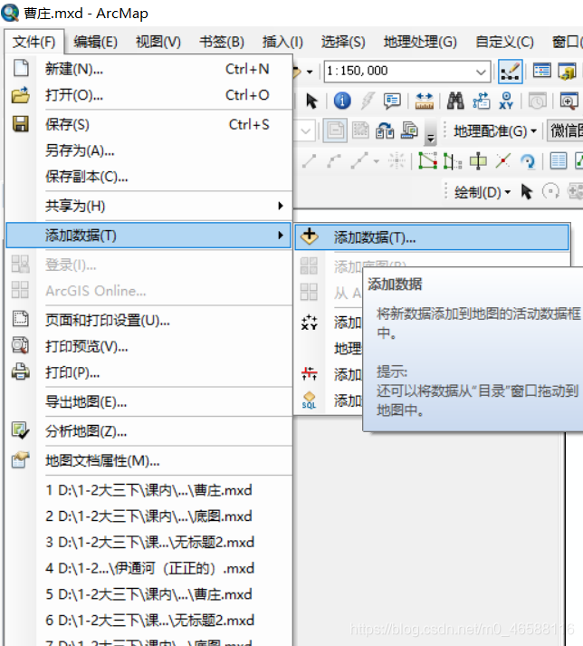Open the Selection (选择) menu
Image resolution: width=583 pixels, height=646 pixels.
(x=343, y=42)
